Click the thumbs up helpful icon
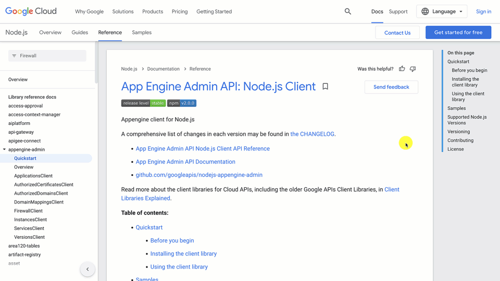Viewport: 500px width, 281px height. click(x=402, y=69)
